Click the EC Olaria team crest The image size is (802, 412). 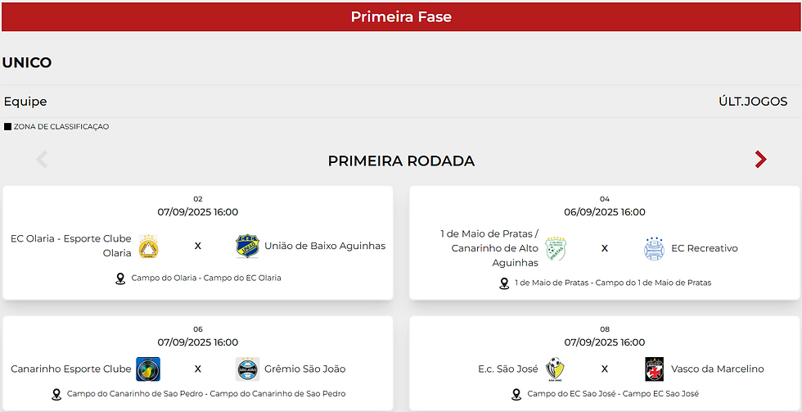(148, 247)
